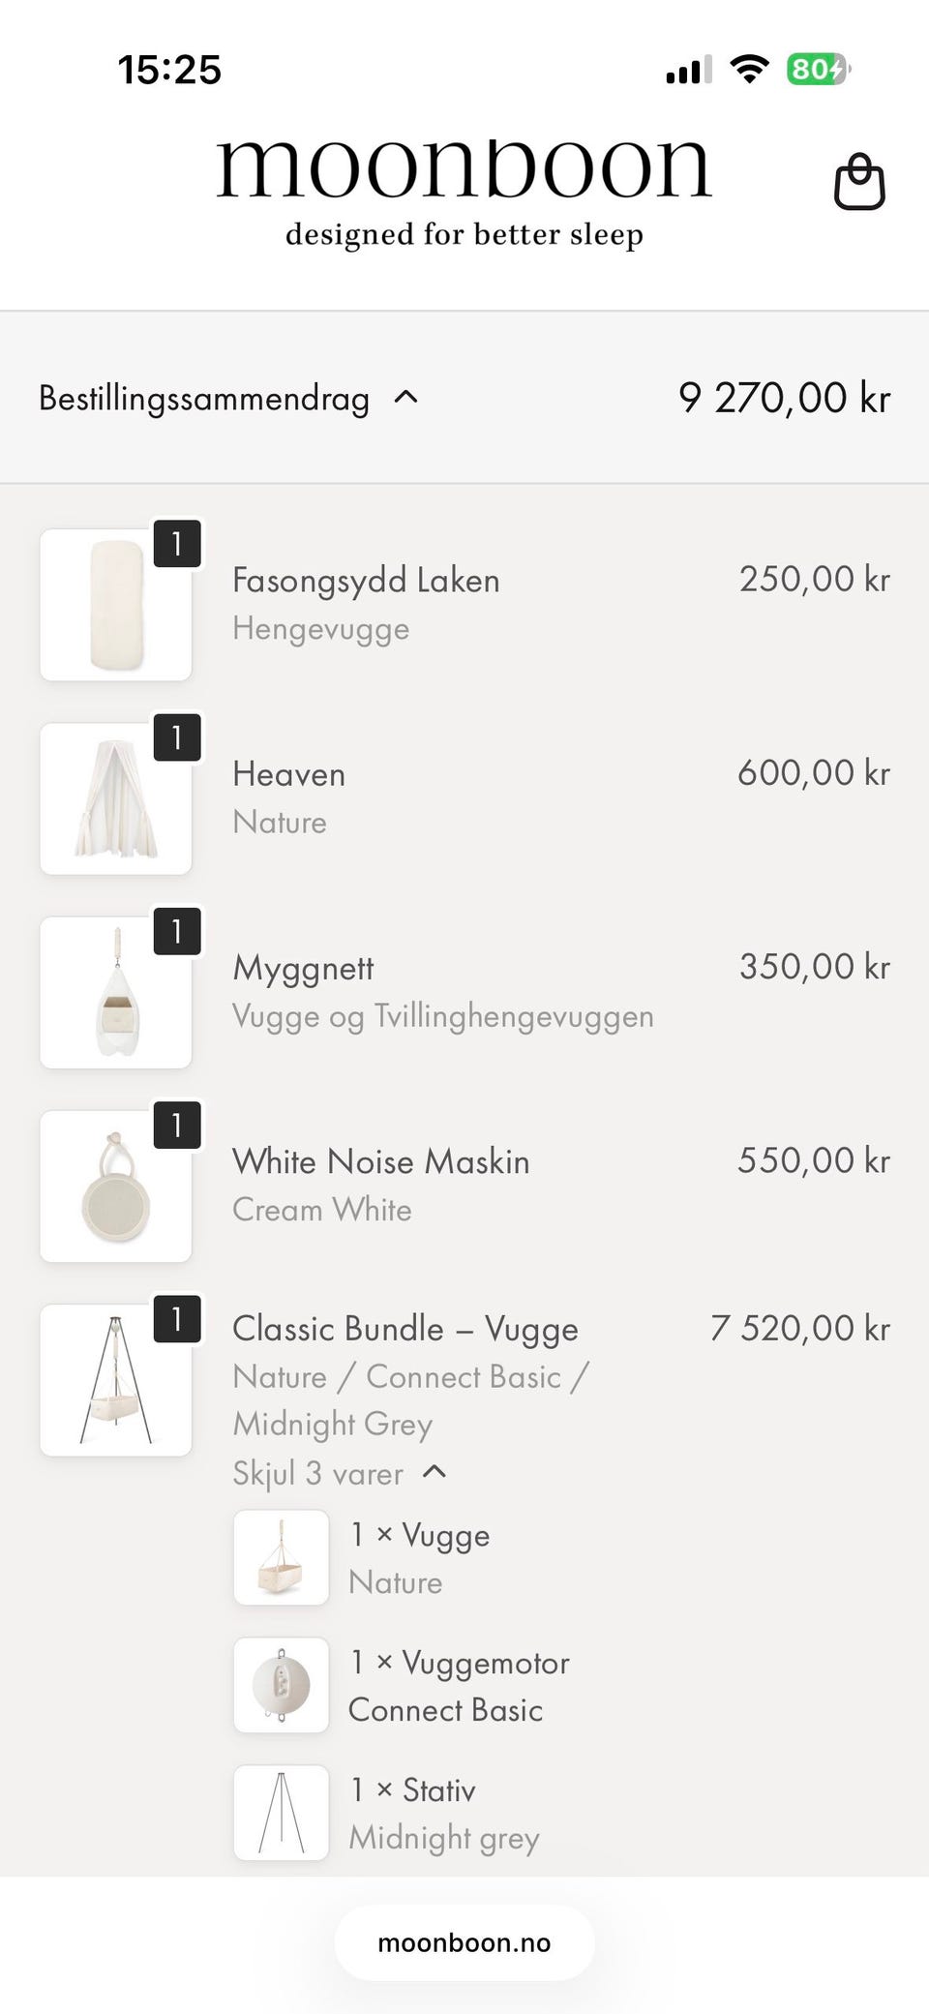Viewport: 929px width, 2014px height.
Task: Open the White Noise Maskin thumbnail
Action: click(116, 1186)
